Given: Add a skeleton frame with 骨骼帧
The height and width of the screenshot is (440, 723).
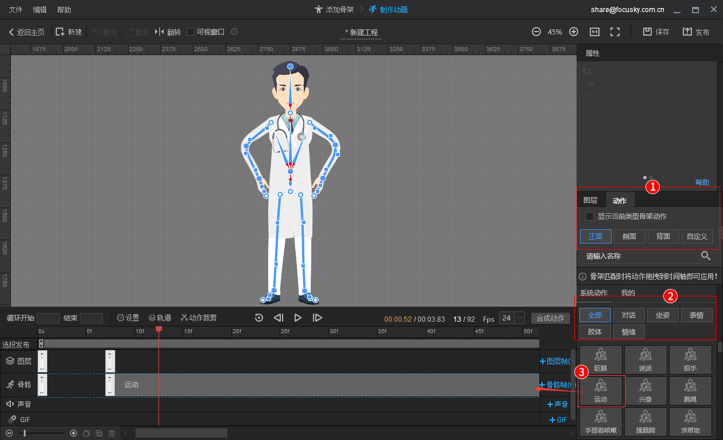Looking at the screenshot, I should 554,385.
